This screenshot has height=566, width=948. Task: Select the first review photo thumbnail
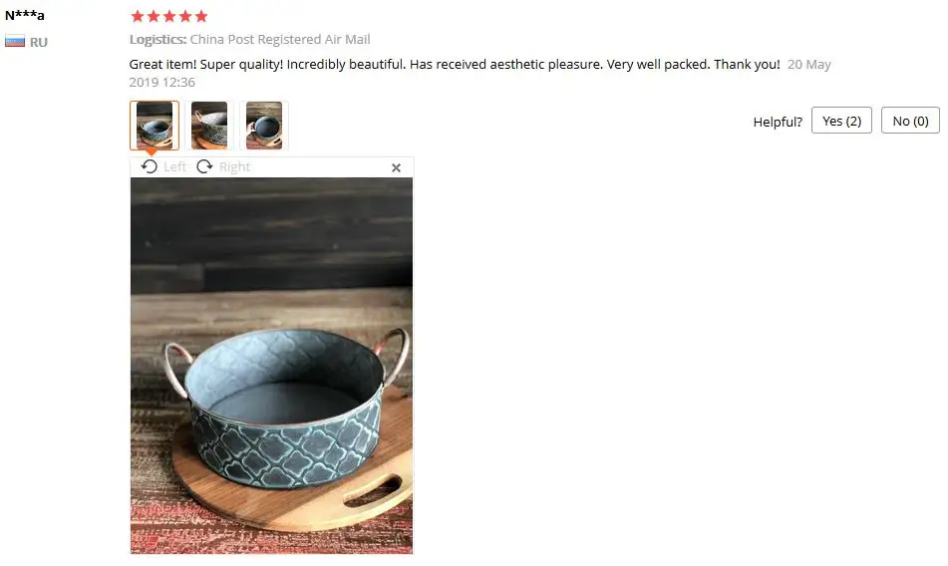[155, 125]
